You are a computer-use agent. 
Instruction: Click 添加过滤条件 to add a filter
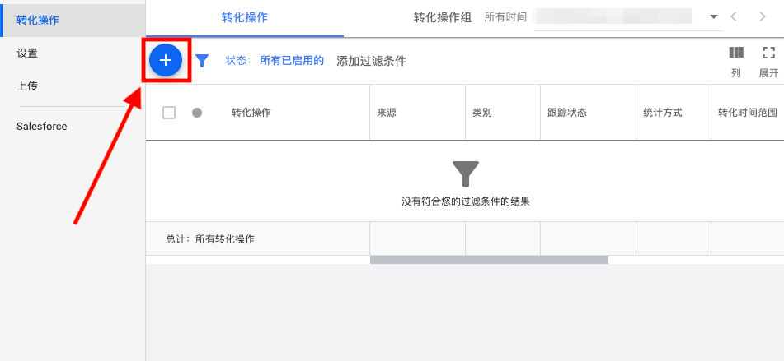371,62
